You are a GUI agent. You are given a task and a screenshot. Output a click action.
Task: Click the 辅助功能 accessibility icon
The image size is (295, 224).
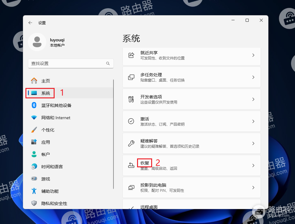(x=34, y=191)
